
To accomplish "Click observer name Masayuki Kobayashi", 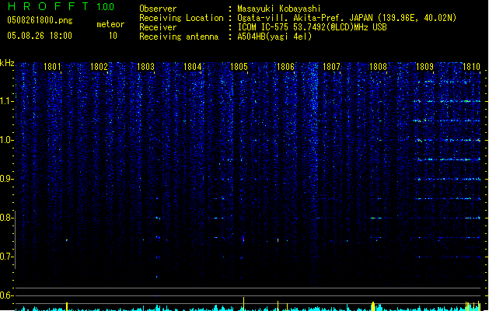I will [x=279, y=9].
